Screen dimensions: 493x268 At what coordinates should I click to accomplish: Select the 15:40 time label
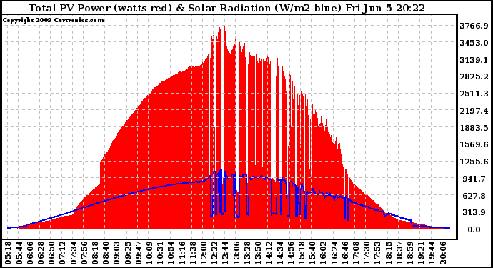[x=312, y=253]
